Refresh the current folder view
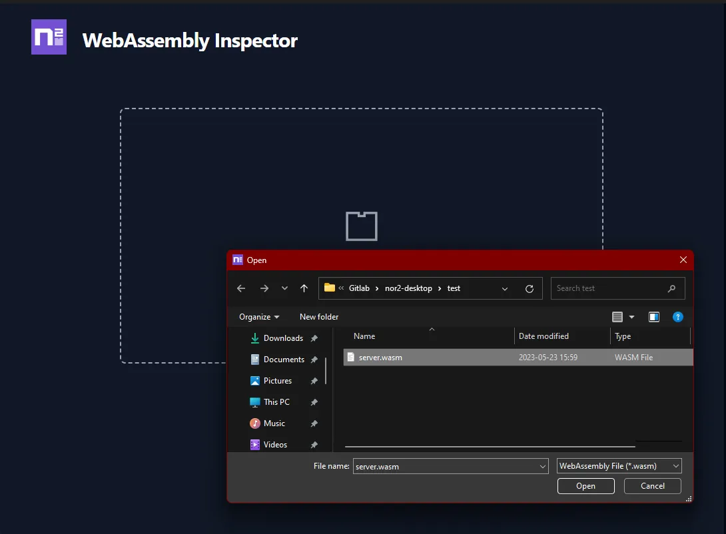The width and height of the screenshot is (726, 534). point(530,288)
